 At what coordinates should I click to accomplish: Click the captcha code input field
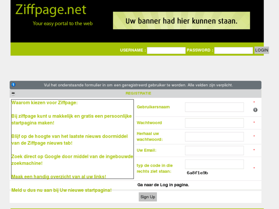(214, 164)
